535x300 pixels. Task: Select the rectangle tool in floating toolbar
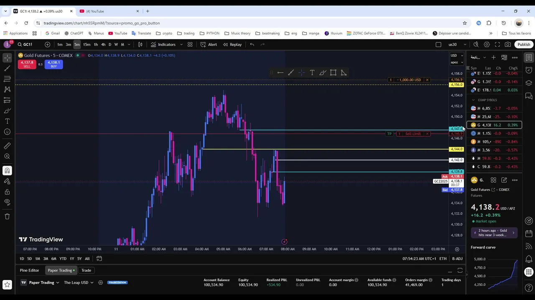pos(333,73)
